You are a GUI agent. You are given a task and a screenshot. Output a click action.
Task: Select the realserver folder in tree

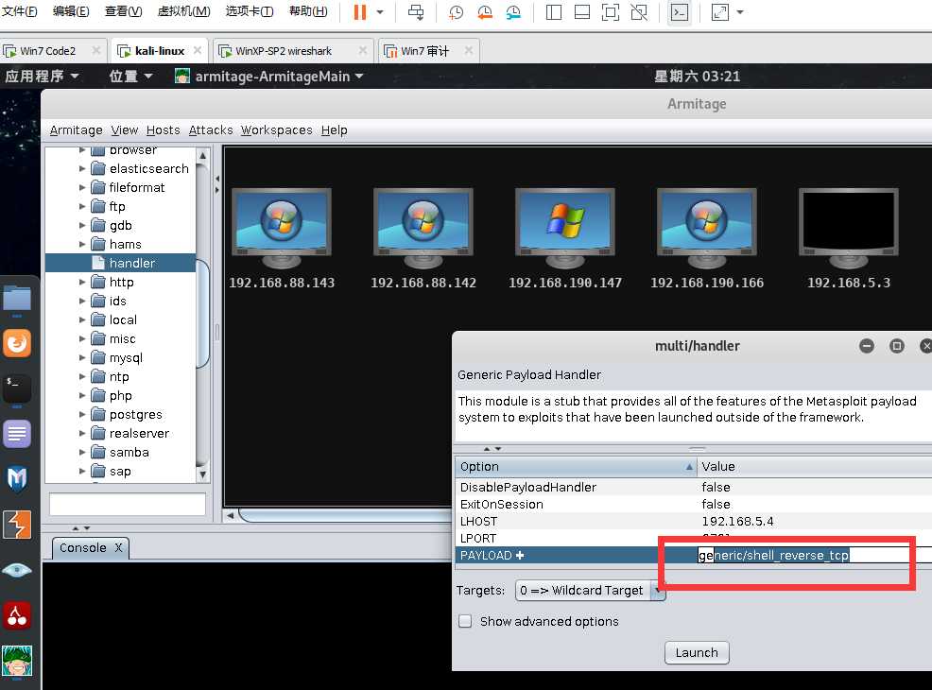pos(139,434)
